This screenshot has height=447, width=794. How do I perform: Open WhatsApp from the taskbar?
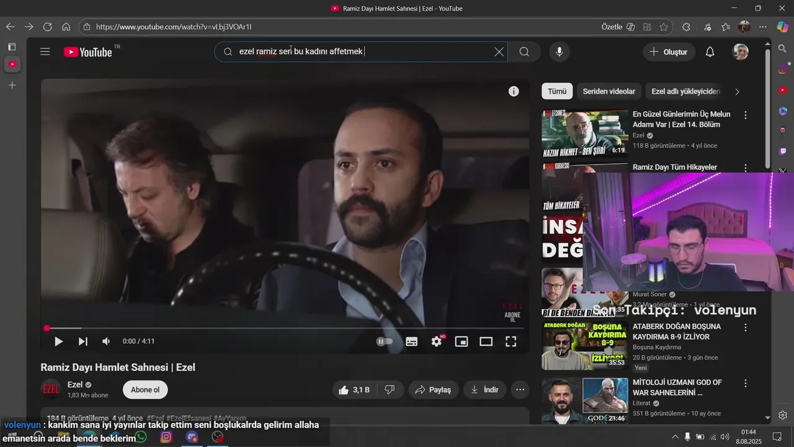(x=141, y=437)
